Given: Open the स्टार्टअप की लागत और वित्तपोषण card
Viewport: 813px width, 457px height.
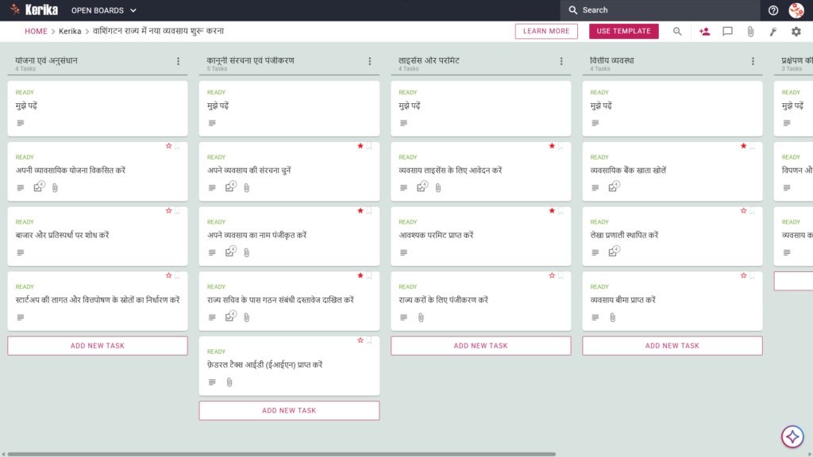Looking at the screenshot, I should point(98,301).
